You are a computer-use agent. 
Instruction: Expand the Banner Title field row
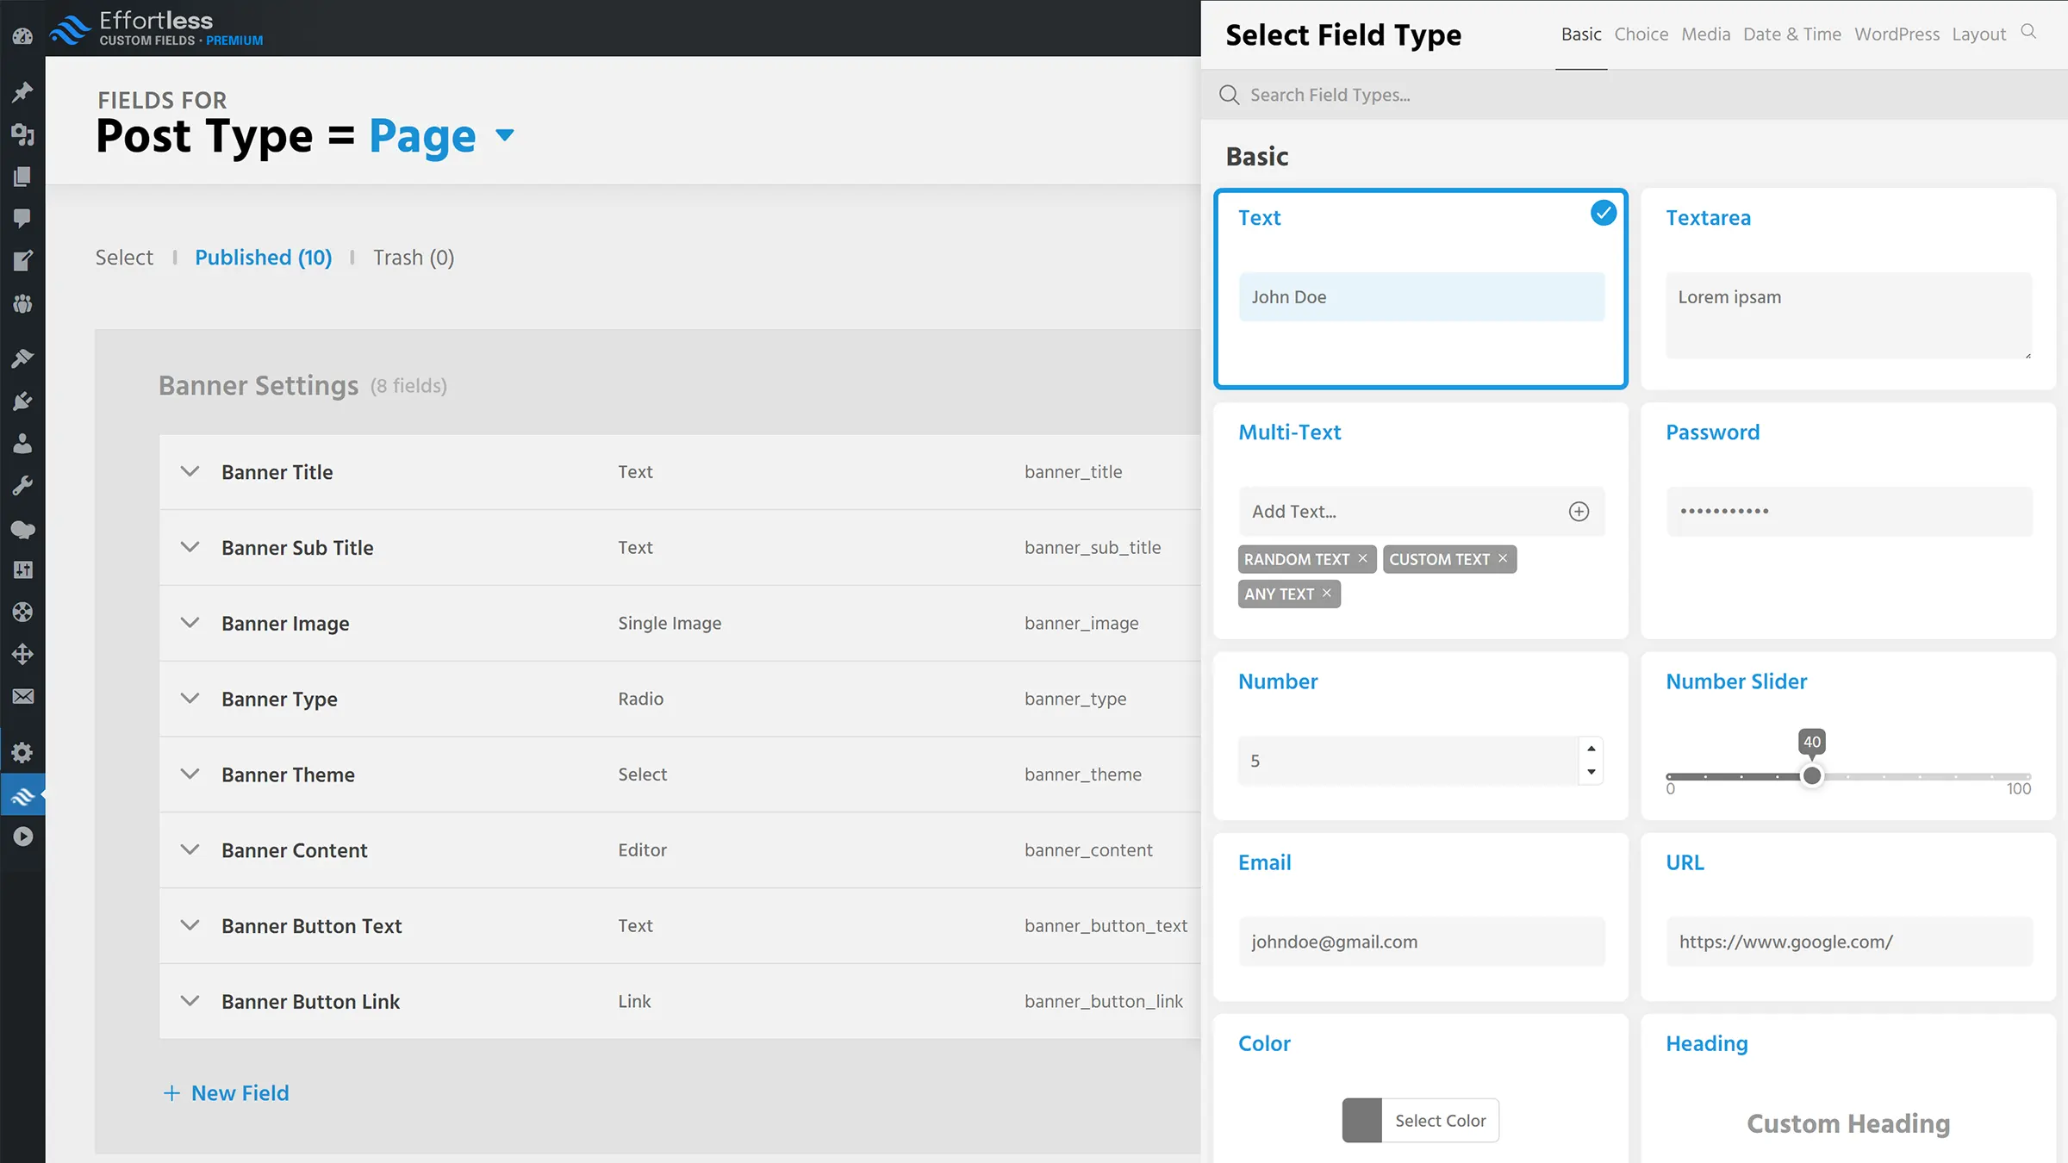point(190,471)
